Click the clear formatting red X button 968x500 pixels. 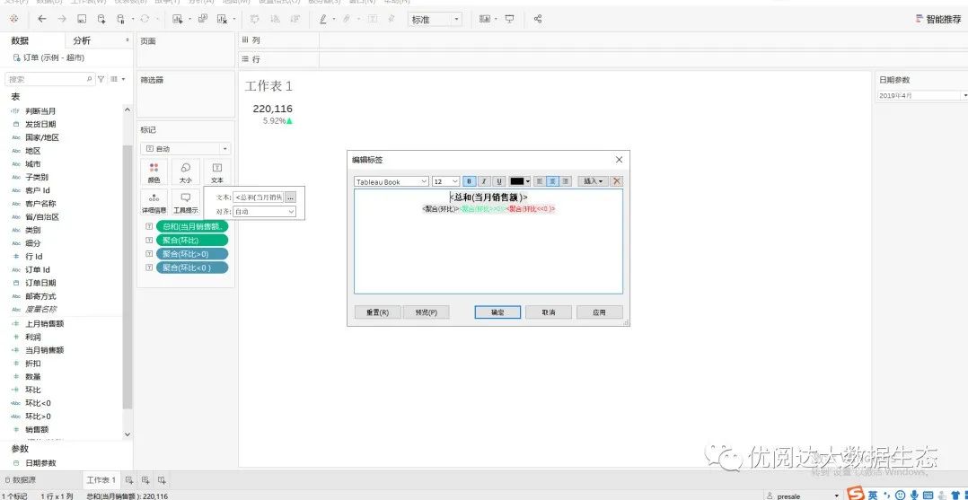tap(617, 181)
